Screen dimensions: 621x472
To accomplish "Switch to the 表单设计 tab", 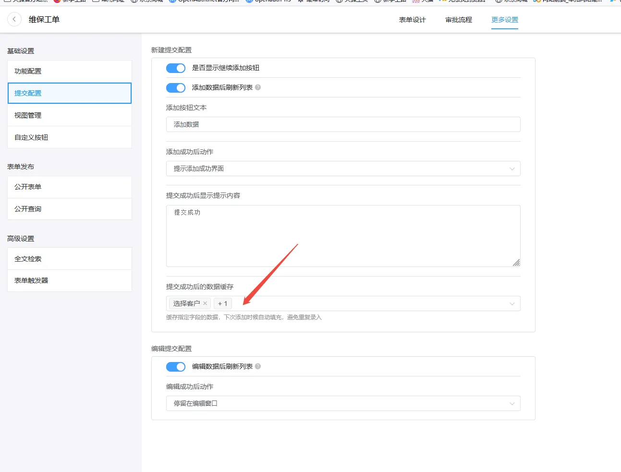I will pyautogui.click(x=412, y=20).
